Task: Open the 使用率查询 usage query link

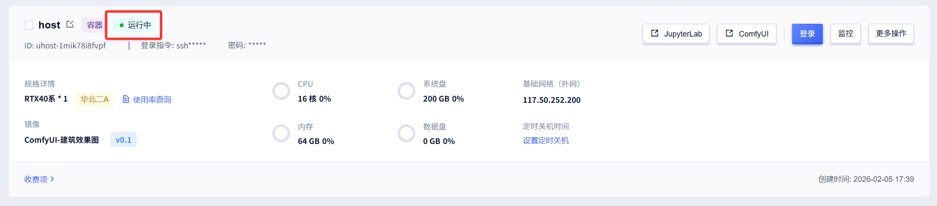Action: [152, 99]
